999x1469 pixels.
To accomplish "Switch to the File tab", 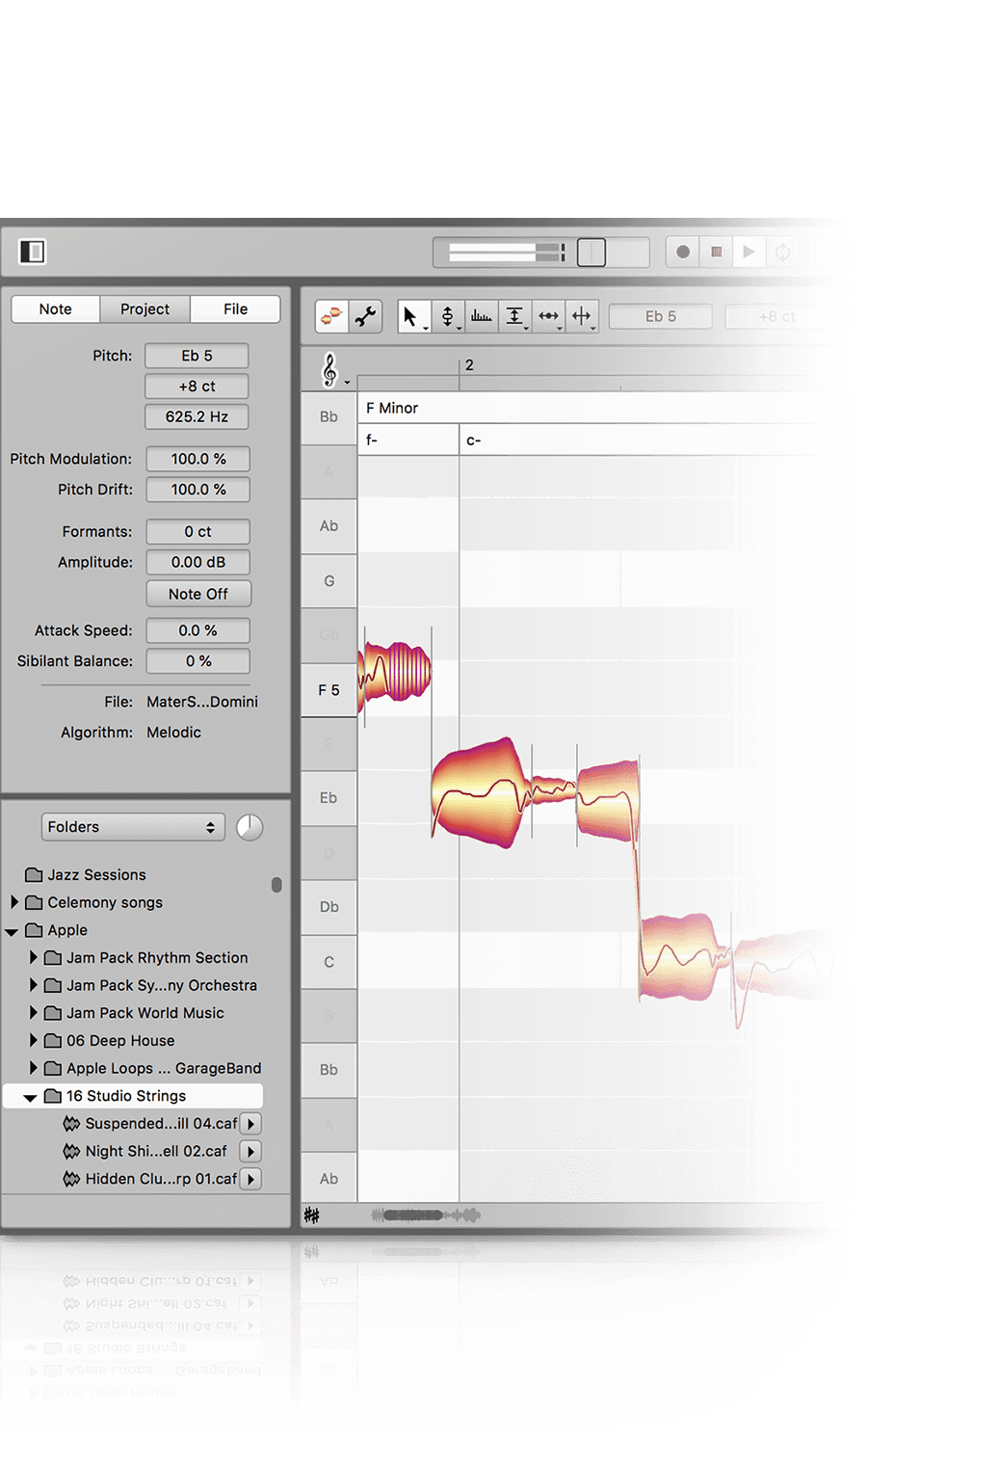I will [x=235, y=308].
